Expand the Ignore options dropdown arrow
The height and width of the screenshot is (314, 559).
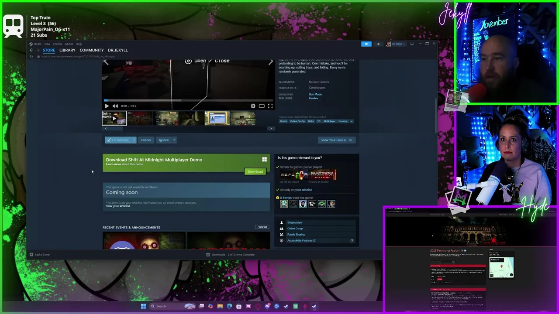(x=174, y=140)
